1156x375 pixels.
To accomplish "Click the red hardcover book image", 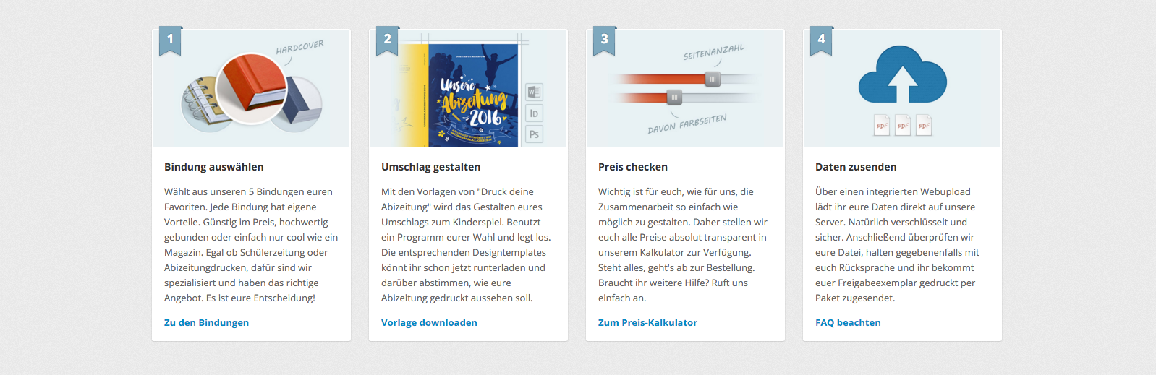I will point(252,87).
